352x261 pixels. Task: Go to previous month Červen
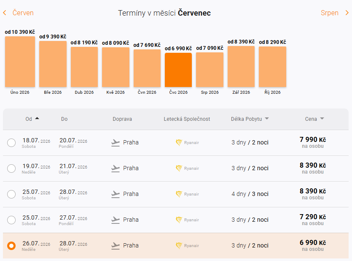pyautogui.click(x=23, y=13)
